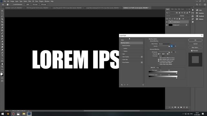Image resolution: width=207 pixels, height=116 pixels.
Task: Click Cancel in Layer Style dialog
Action: pos(195,44)
